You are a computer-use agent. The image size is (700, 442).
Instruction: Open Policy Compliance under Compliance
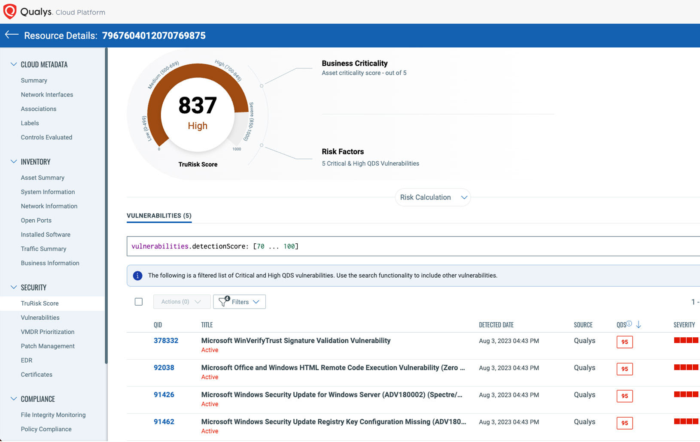click(x=46, y=429)
